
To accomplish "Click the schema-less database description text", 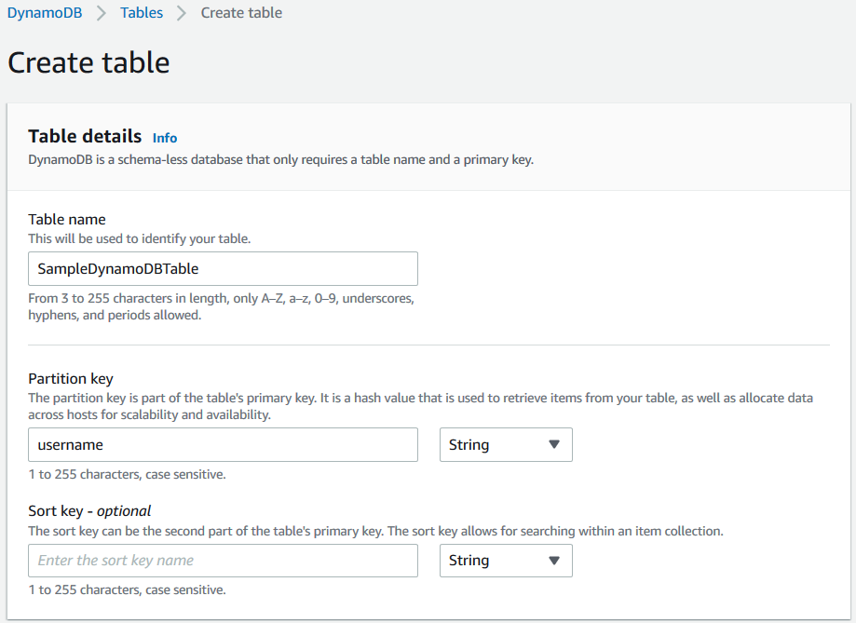I will tap(281, 159).
